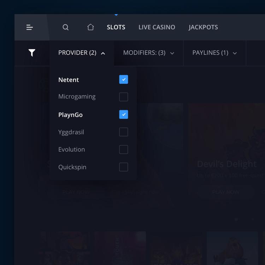Check the Microgaming provider checkbox
Image resolution: width=265 pixels, height=265 pixels.
coord(123,97)
